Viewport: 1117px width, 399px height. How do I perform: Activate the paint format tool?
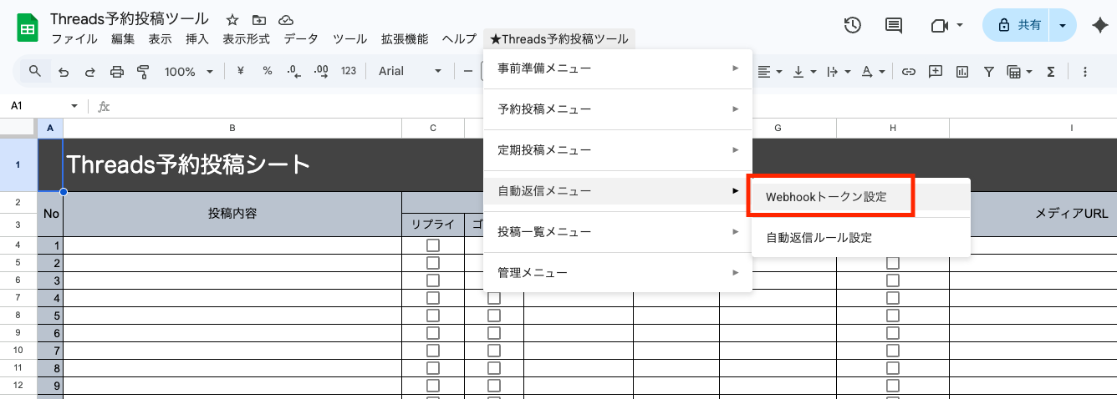[142, 72]
